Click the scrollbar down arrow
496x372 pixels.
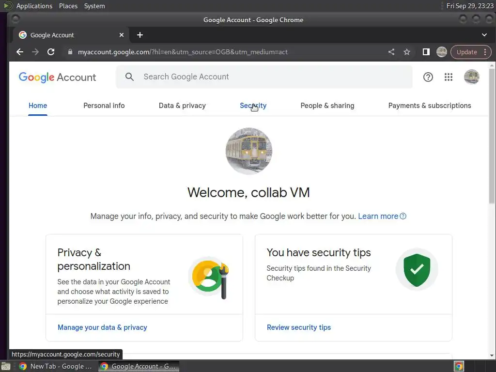click(x=492, y=356)
